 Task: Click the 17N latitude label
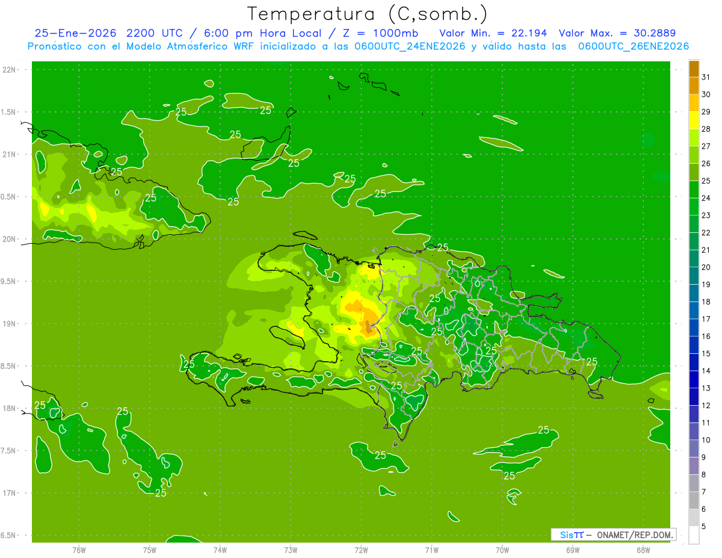(10, 493)
